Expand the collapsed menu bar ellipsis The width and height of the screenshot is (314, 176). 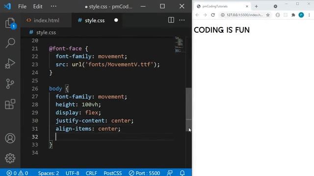53,6
